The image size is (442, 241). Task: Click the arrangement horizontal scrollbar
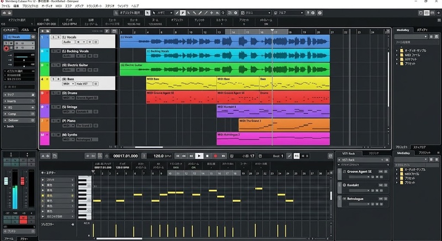point(149,147)
